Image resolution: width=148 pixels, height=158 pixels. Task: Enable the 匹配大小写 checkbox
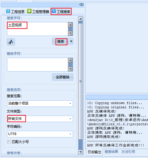click(9, 142)
